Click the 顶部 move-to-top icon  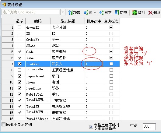tap(70, 12)
